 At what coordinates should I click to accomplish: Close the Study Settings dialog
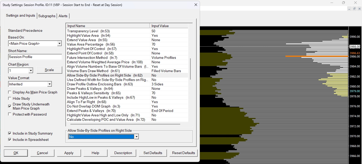point(196,5)
